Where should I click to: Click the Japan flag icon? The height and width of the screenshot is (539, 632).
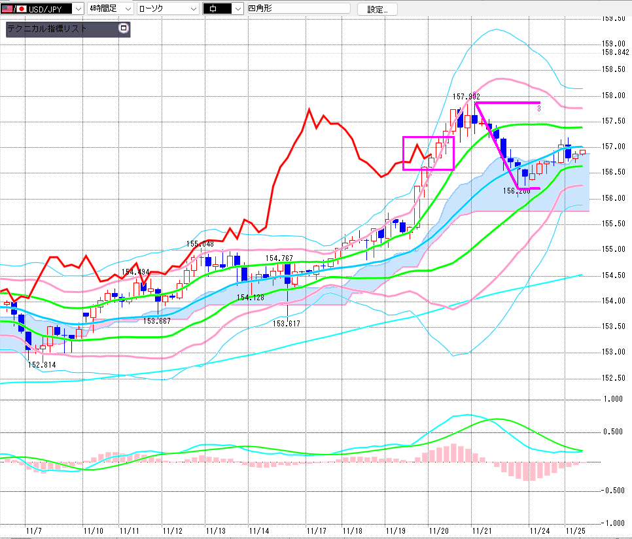coord(21,9)
